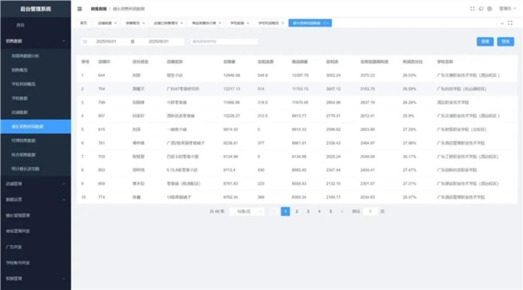Click store ID 774 cell

[x=101, y=197]
